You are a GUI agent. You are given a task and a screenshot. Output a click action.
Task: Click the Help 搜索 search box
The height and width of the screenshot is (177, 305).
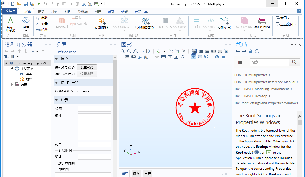(x=269, y=62)
